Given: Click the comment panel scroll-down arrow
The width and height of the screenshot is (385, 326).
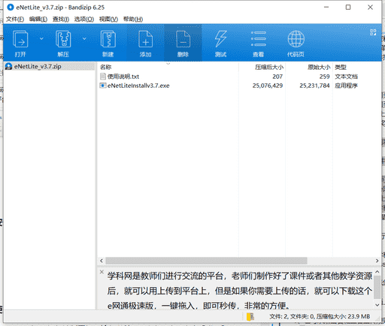Looking at the screenshot, I should point(377,305).
